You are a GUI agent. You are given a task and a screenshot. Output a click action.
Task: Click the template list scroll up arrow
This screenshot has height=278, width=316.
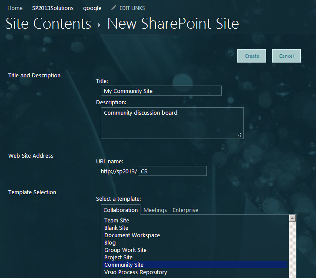(x=293, y=218)
